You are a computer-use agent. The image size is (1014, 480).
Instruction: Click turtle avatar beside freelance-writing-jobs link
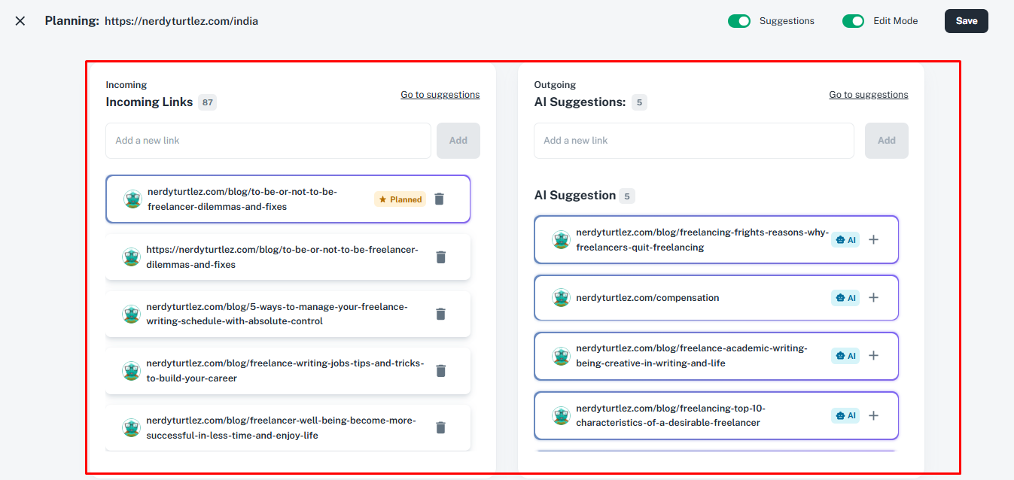(x=132, y=371)
